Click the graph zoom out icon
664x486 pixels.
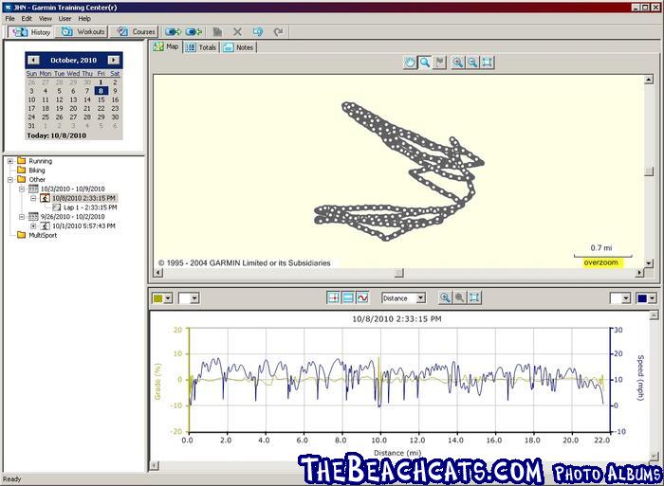pyautogui.click(x=460, y=297)
